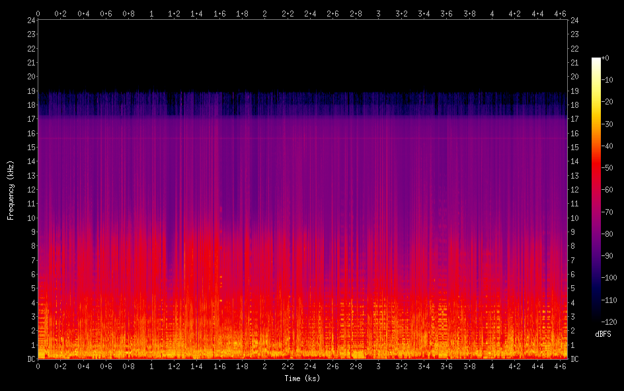This screenshot has width=624, height=391.
Task: Select the 1 ks tick on bottom time axis
Action: [151, 366]
